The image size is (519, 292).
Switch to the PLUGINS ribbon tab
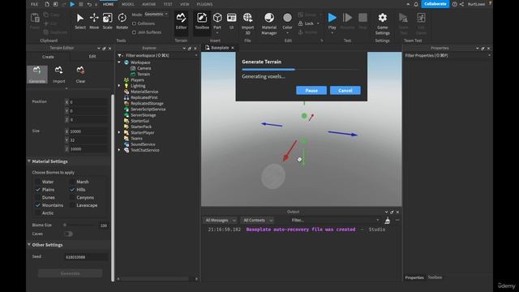point(204,4)
